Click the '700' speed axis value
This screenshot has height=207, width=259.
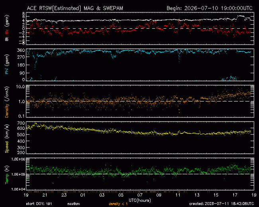pos(21,123)
